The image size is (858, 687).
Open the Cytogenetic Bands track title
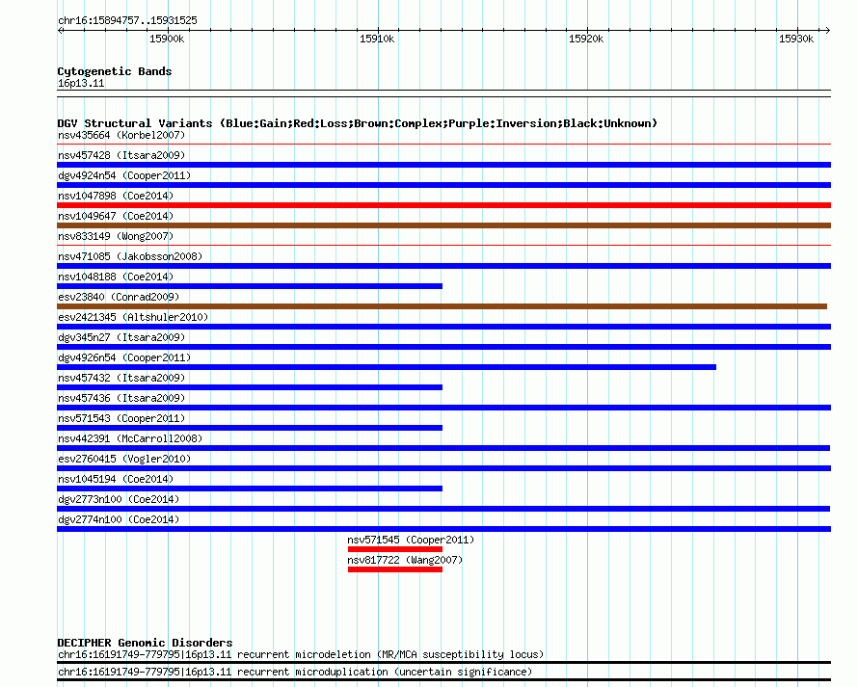pos(115,71)
